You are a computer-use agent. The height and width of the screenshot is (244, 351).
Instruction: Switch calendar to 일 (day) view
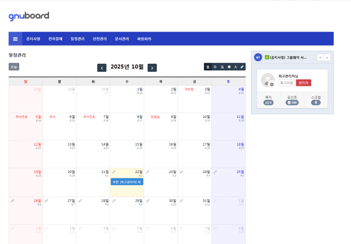tap(222, 67)
